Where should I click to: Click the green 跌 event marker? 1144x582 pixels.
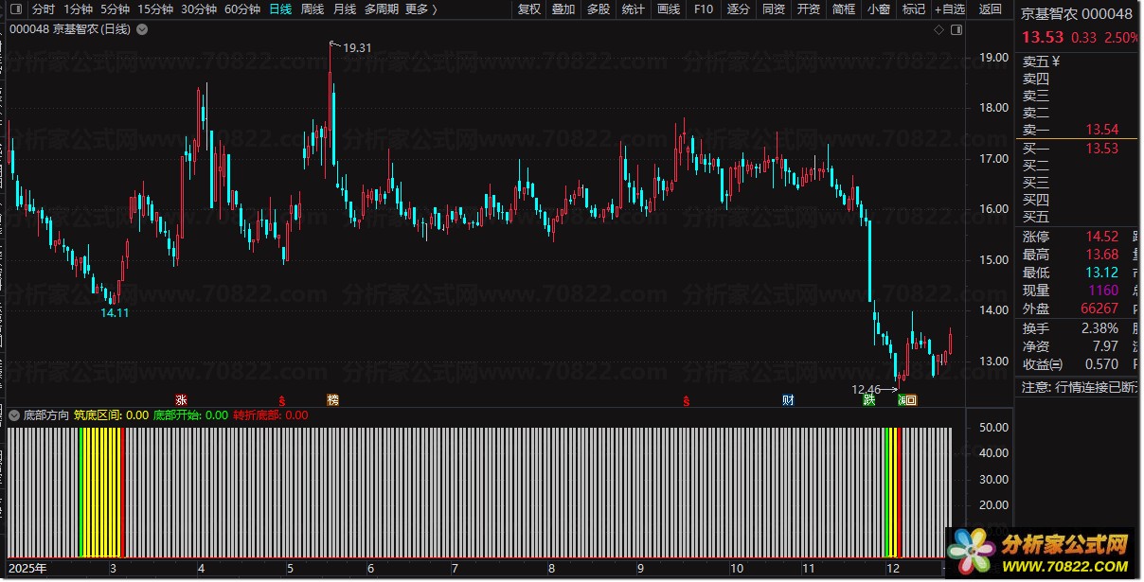868,400
